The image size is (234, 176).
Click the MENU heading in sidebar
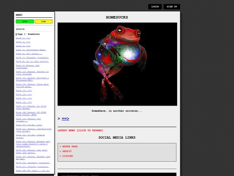pyautogui.click(x=19, y=15)
